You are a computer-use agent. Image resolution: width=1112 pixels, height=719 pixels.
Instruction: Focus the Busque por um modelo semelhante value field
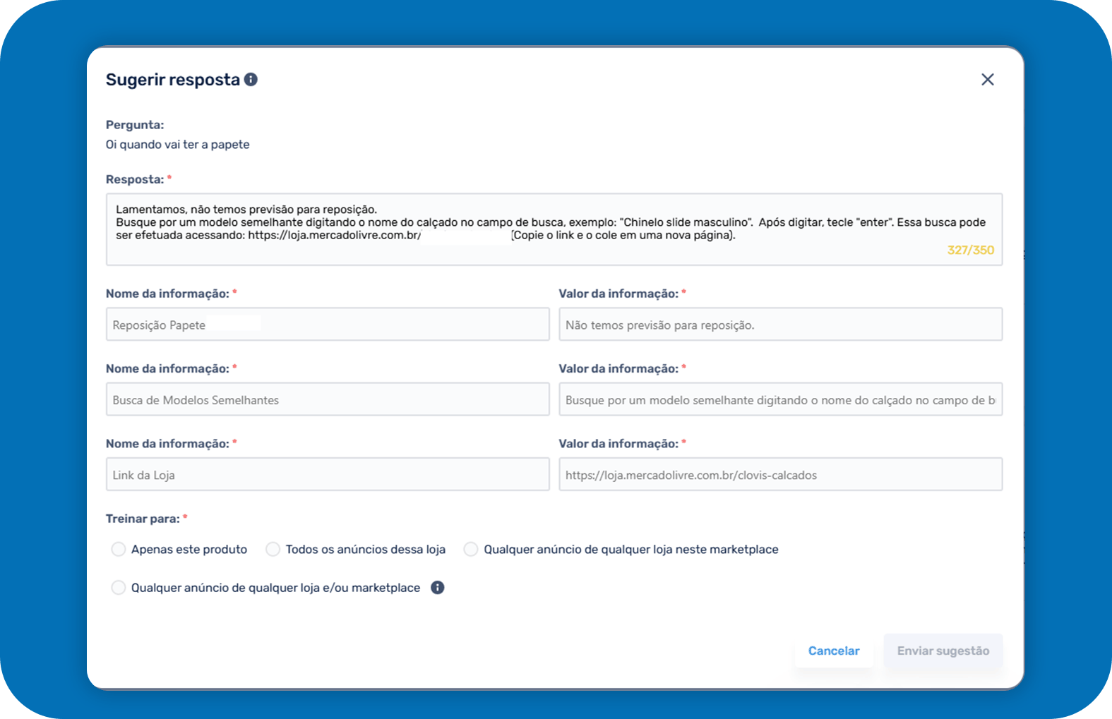coord(780,399)
